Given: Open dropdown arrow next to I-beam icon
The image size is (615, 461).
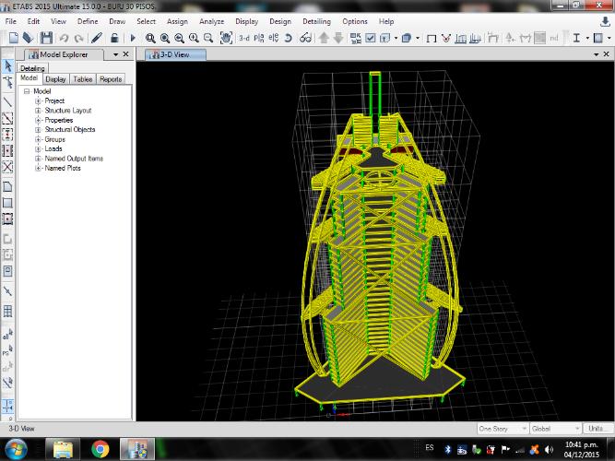Looking at the screenshot, I should tap(587, 38).
